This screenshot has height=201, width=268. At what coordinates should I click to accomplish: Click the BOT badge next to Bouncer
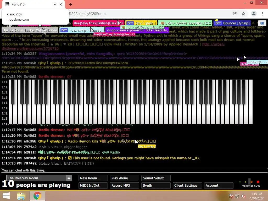(x=218, y=23)
